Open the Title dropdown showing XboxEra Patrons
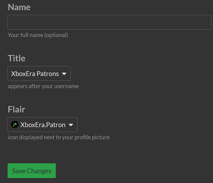 coord(39,73)
